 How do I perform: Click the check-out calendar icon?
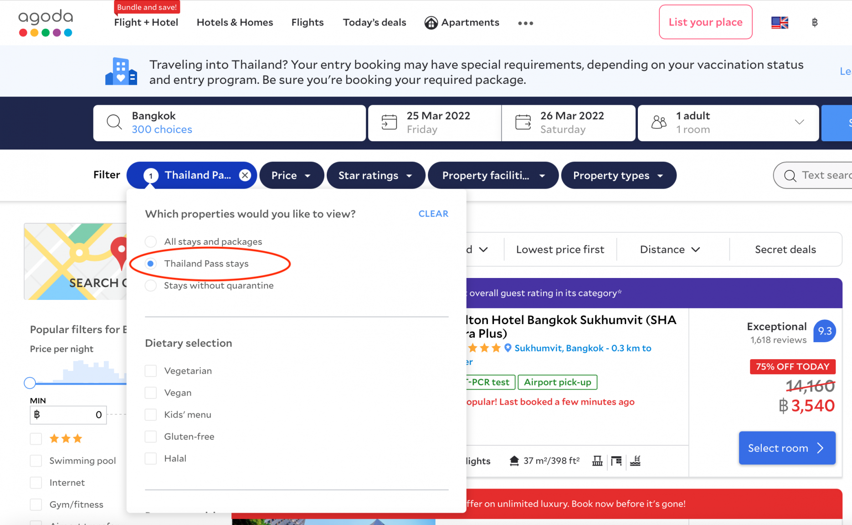pyautogui.click(x=523, y=122)
